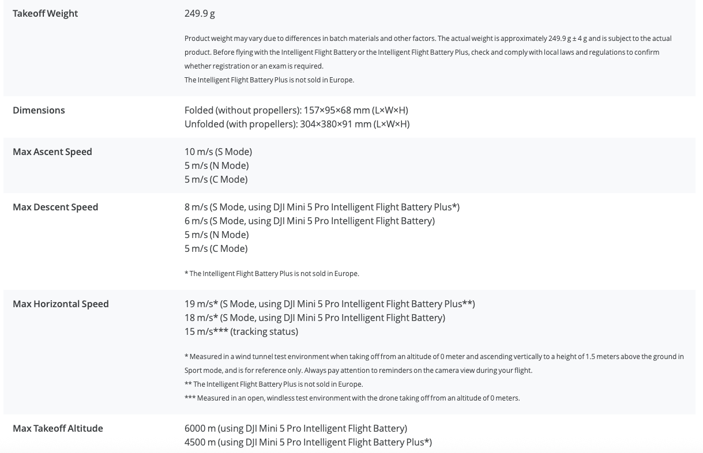Click the 6000 m takeoff altitude line
This screenshot has height=453, width=703.
tap(295, 428)
